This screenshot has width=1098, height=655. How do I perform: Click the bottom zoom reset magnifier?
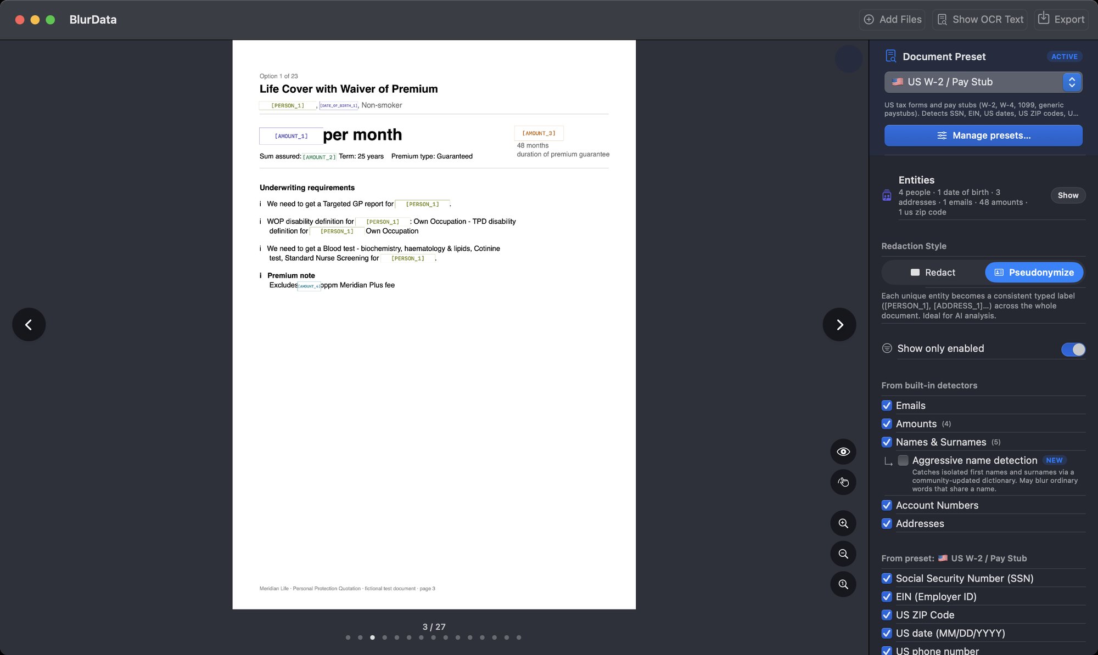[x=843, y=585]
